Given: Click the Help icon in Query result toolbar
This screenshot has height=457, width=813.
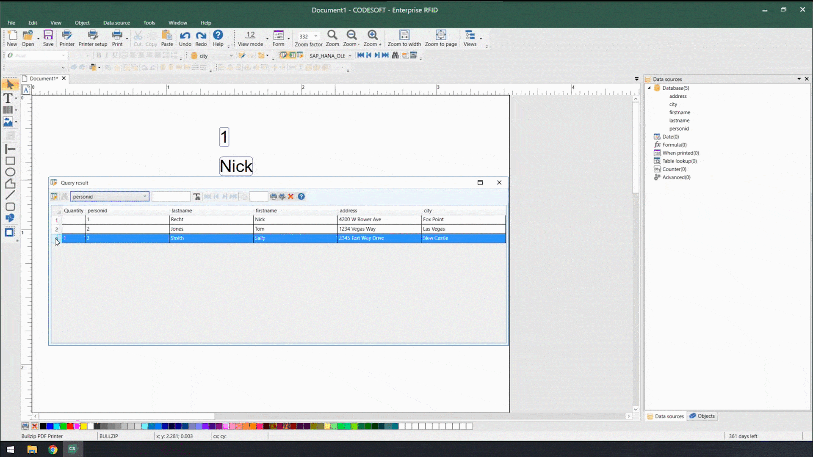Looking at the screenshot, I should 301,196.
